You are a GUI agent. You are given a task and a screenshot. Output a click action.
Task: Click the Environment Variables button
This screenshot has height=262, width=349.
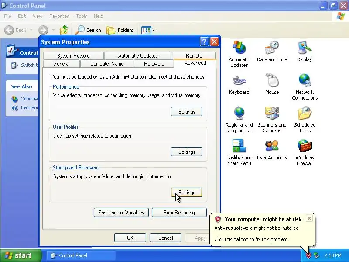click(121, 213)
